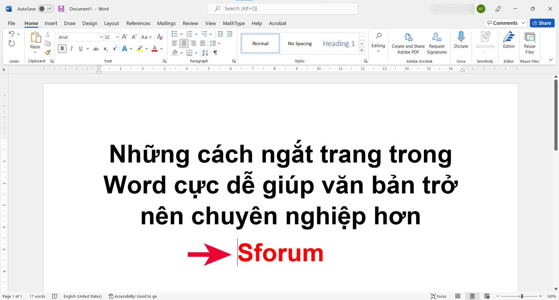The width and height of the screenshot is (559, 300).
Task: Expand the Styles gallery More arrow
Action: (x=361, y=51)
